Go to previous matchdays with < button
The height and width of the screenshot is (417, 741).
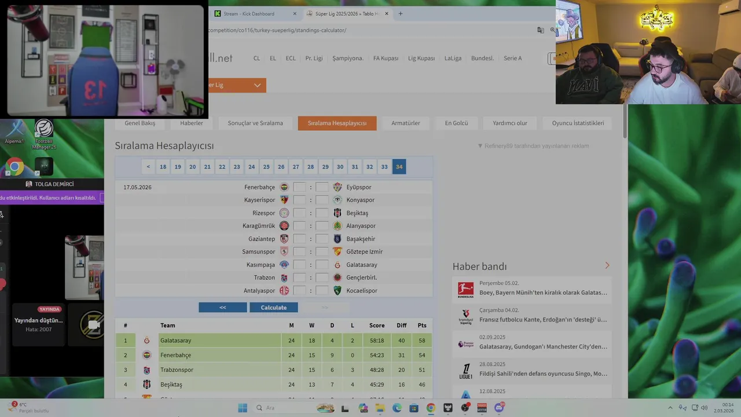148,167
